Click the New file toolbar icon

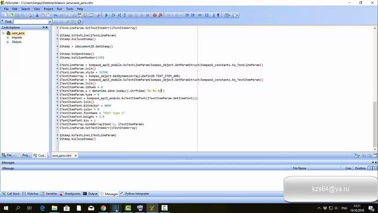5,15
